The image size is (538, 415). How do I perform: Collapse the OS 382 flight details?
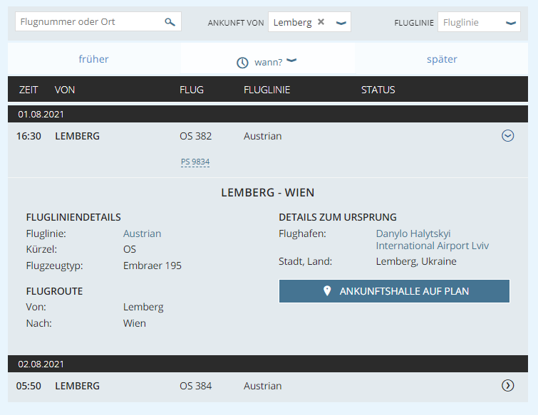[x=507, y=136]
